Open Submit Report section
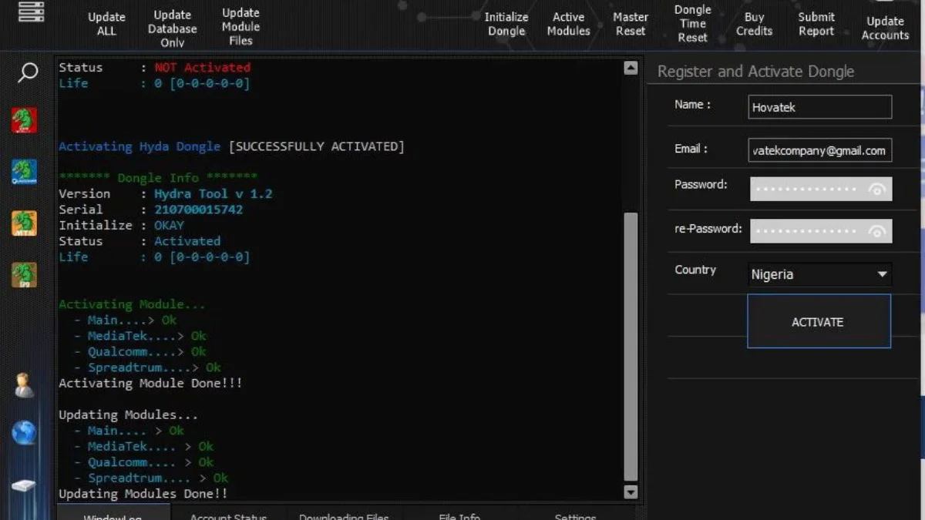 point(816,24)
